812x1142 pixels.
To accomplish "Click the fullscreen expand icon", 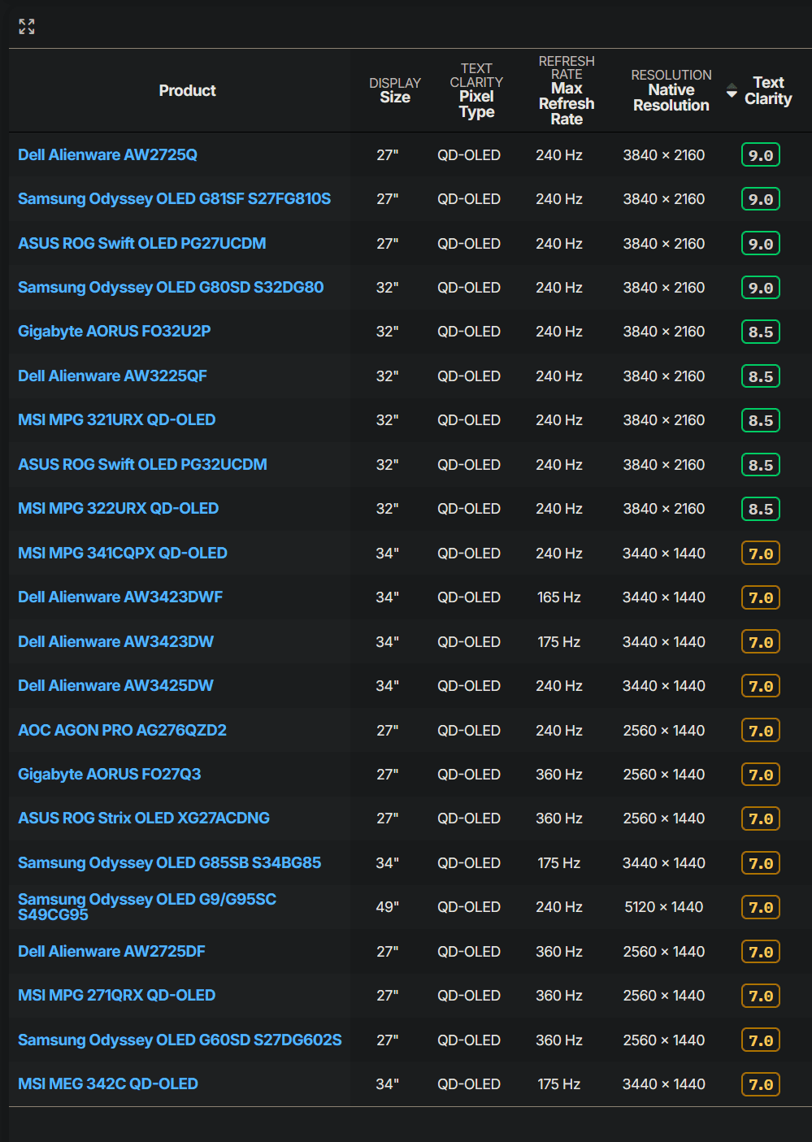I will click(x=27, y=27).
